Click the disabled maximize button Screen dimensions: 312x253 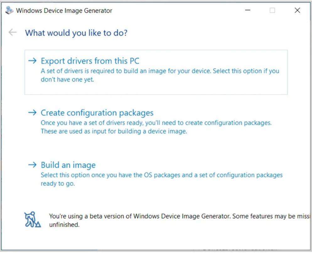click(x=272, y=10)
